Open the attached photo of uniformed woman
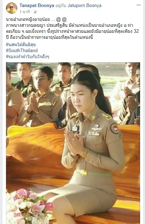Viewport: 145px width, 224px height. coord(73,143)
